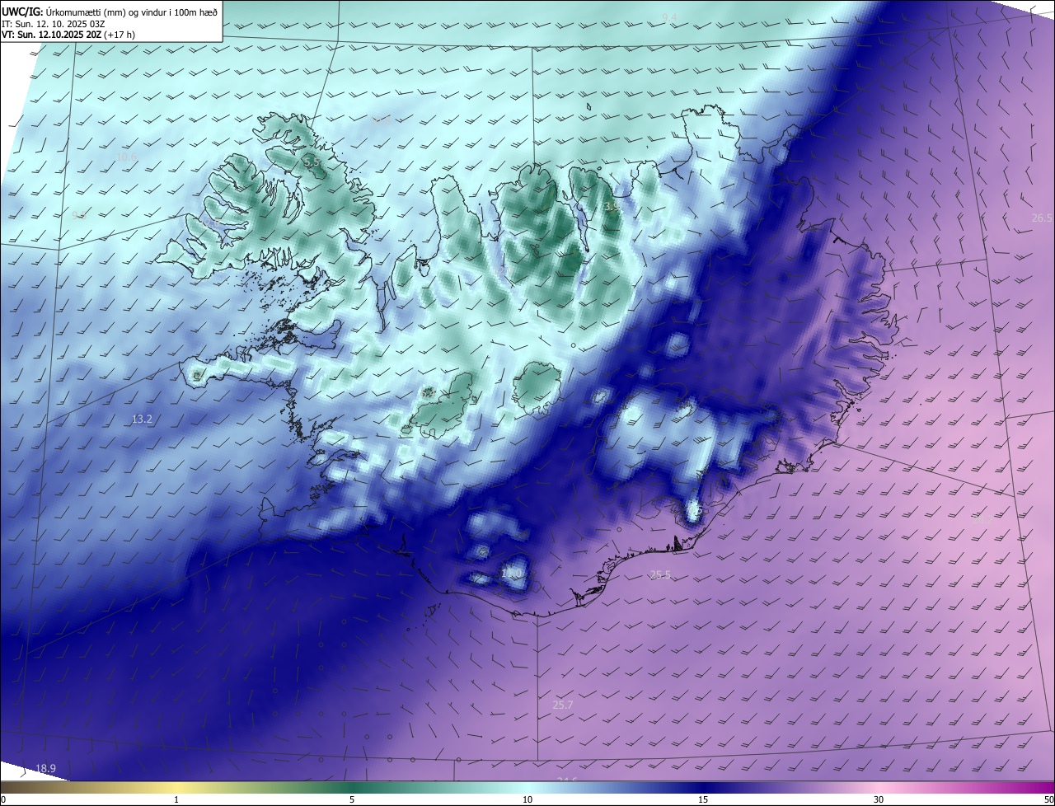Click the 10.6 value label on the map
Viewport: 1055px width, 806px height.
(x=126, y=157)
